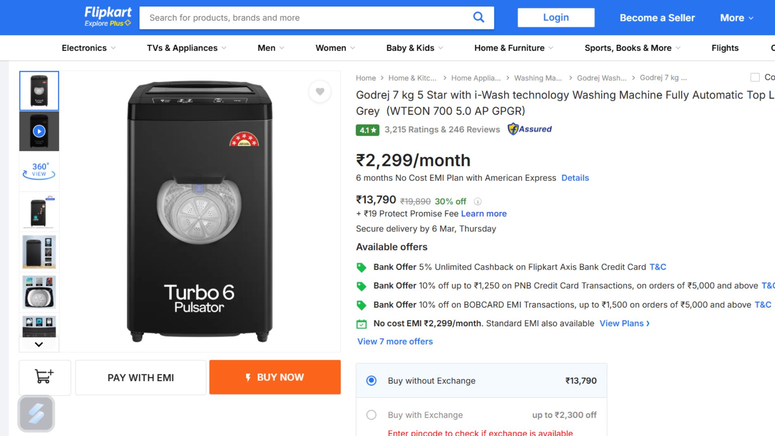Expand Home & Furniture dropdown
The width and height of the screenshot is (775, 436).
514,48
